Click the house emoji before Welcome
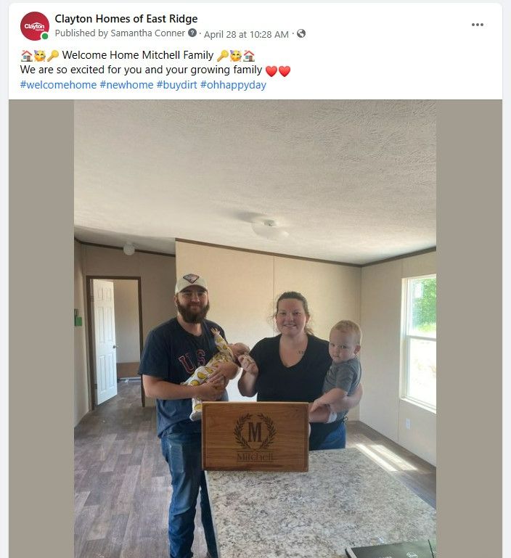This screenshot has height=558, width=511. [26, 56]
